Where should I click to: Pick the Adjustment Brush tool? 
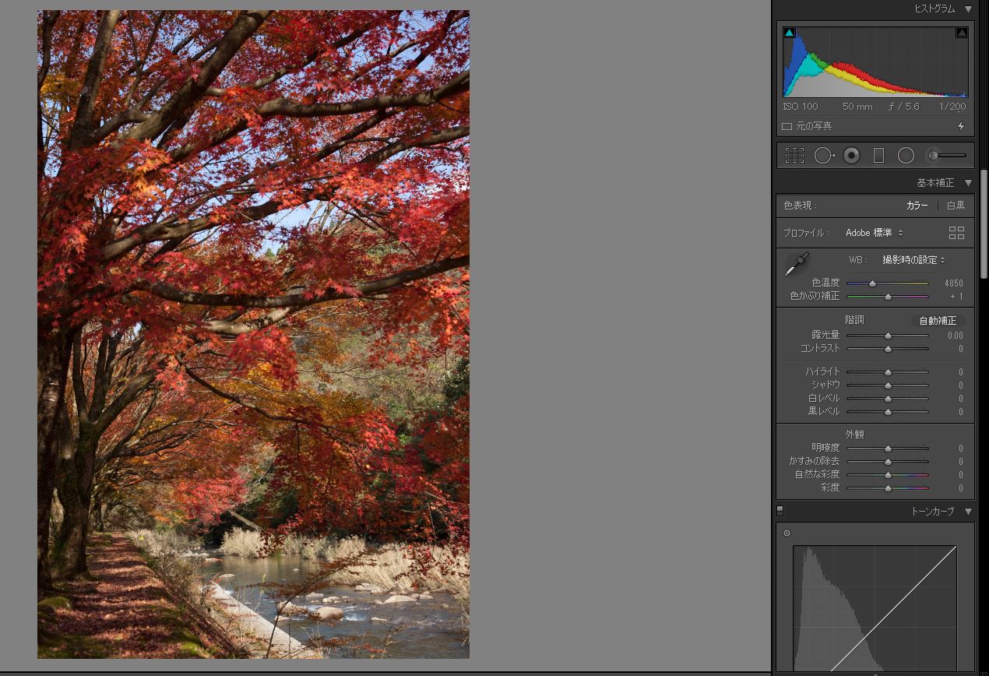[x=945, y=156]
